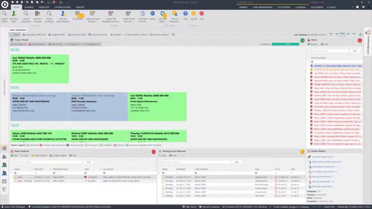Click Resolve in the Alerts panel
This screenshot has width=372, height=209.
(313, 44)
